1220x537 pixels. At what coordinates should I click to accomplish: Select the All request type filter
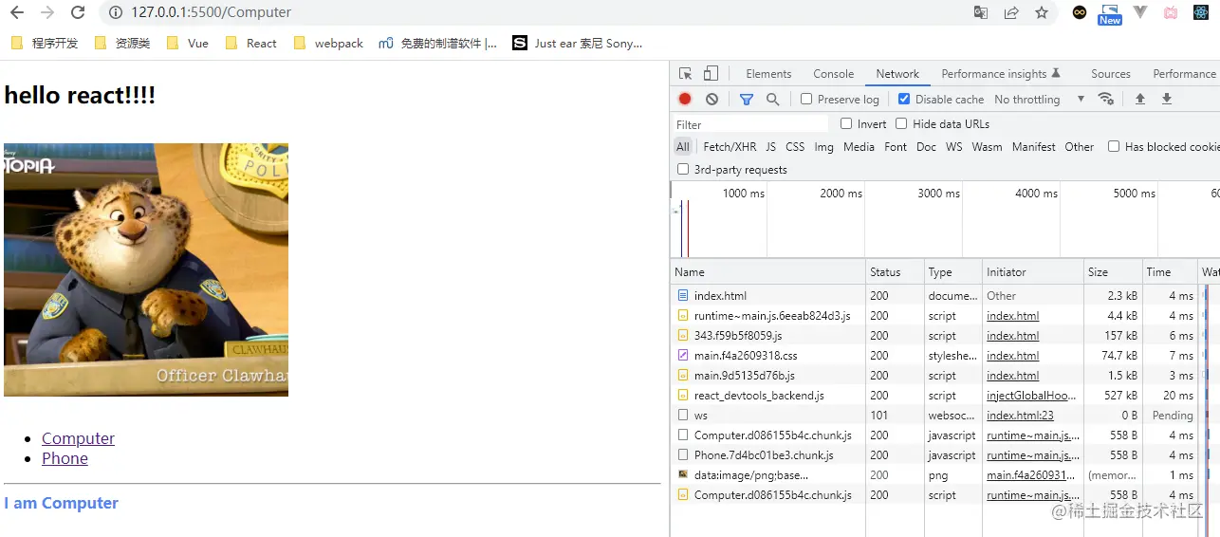[x=683, y=147]
